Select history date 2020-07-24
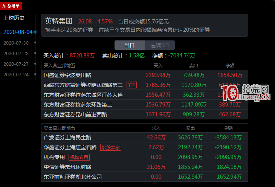This screenshot has height=187, width=275. [x=16, y=74]
